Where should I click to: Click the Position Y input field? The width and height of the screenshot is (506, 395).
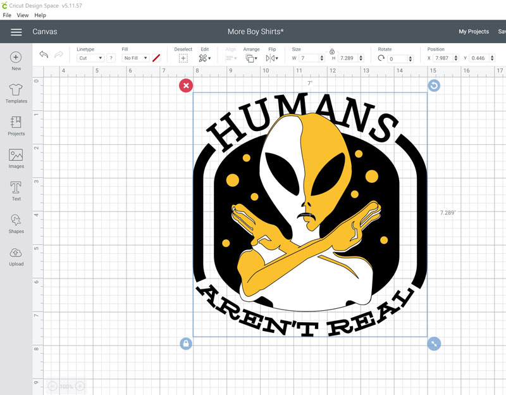point(479,58)
